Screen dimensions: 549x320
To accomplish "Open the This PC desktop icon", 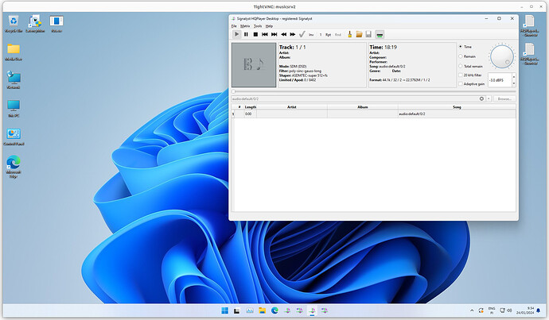I will (x=14, y=108).
